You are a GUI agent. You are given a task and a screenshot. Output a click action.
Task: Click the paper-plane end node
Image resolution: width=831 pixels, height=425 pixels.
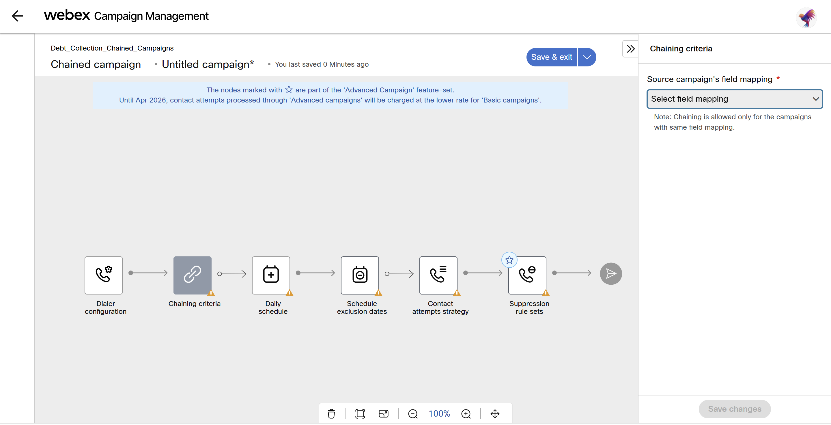[610, 274]
